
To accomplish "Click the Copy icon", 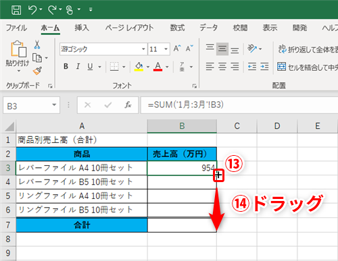I will coord(37,58).
